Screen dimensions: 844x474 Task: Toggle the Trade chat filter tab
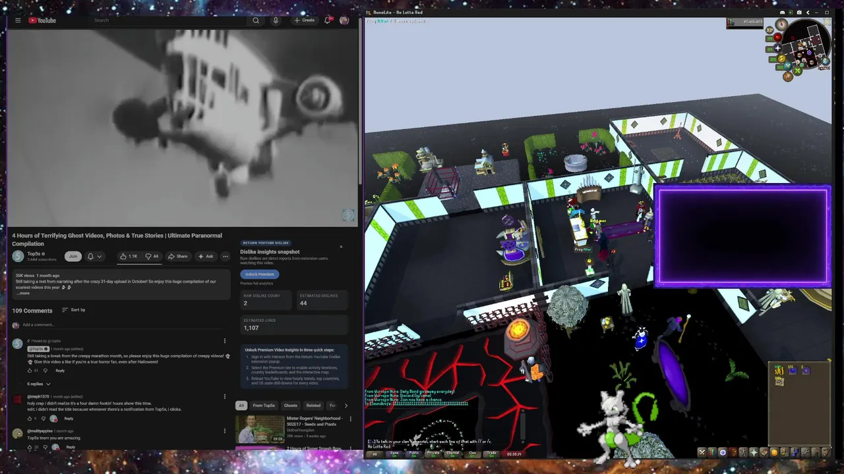click(491, 454)
